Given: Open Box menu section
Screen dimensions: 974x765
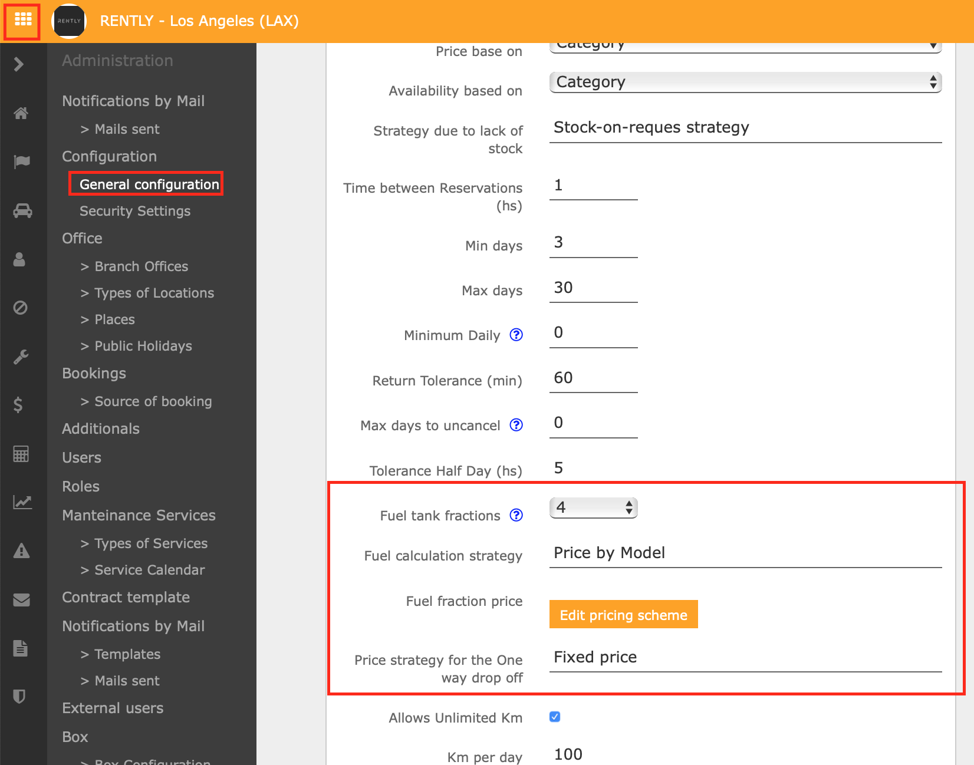Looking at the screenshot, I should [x=75, y=737].
